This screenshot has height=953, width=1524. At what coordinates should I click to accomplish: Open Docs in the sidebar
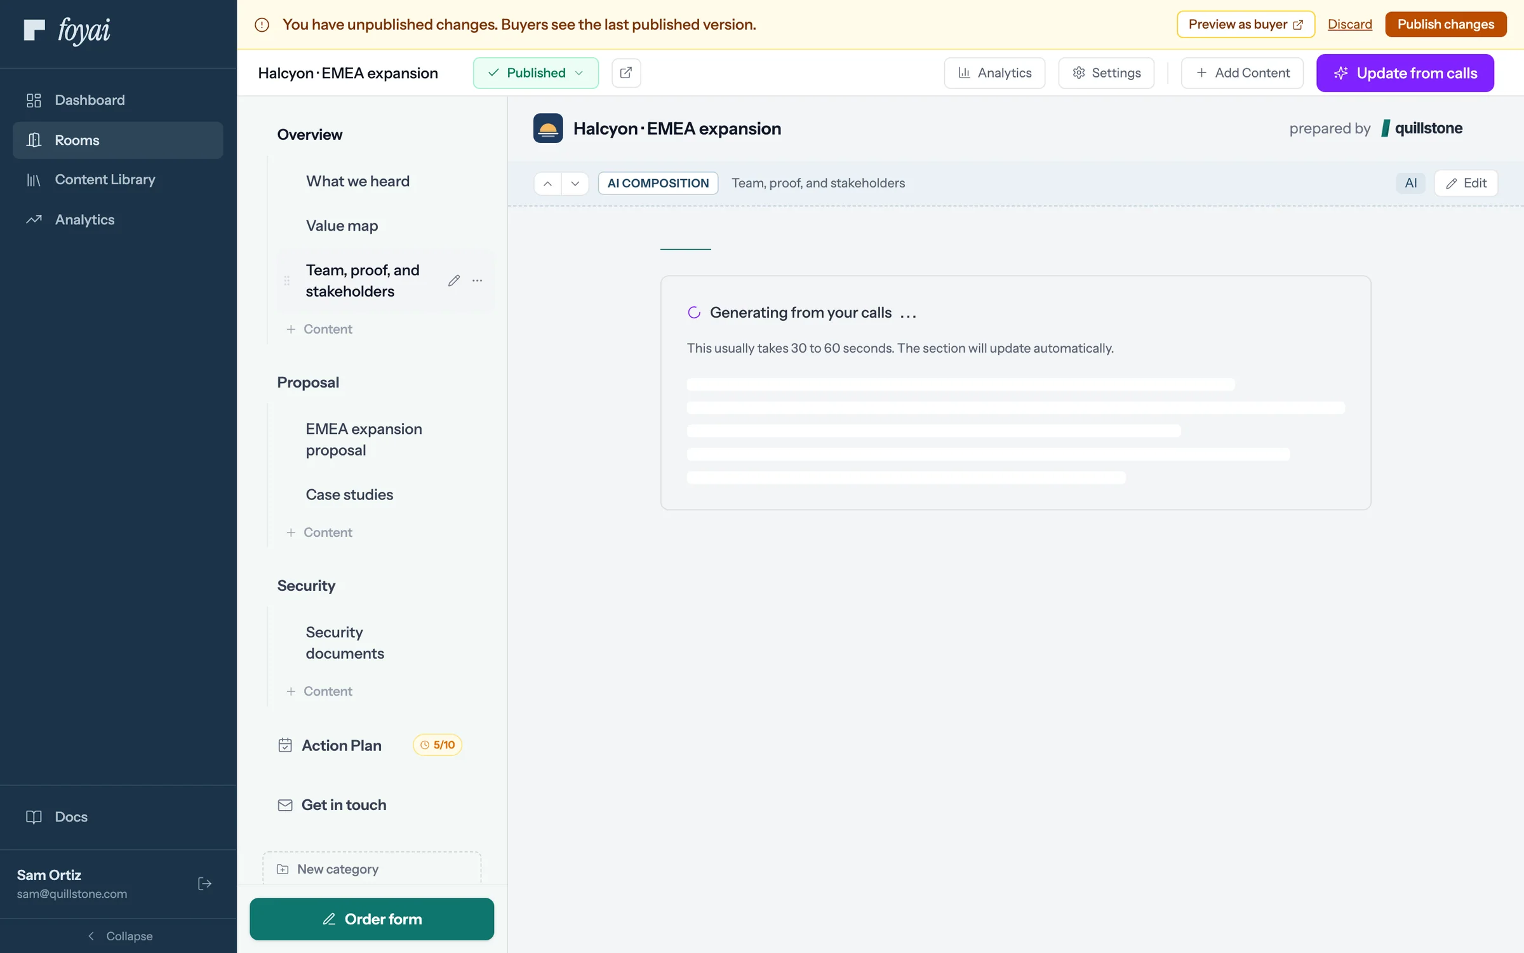[117, 817]
